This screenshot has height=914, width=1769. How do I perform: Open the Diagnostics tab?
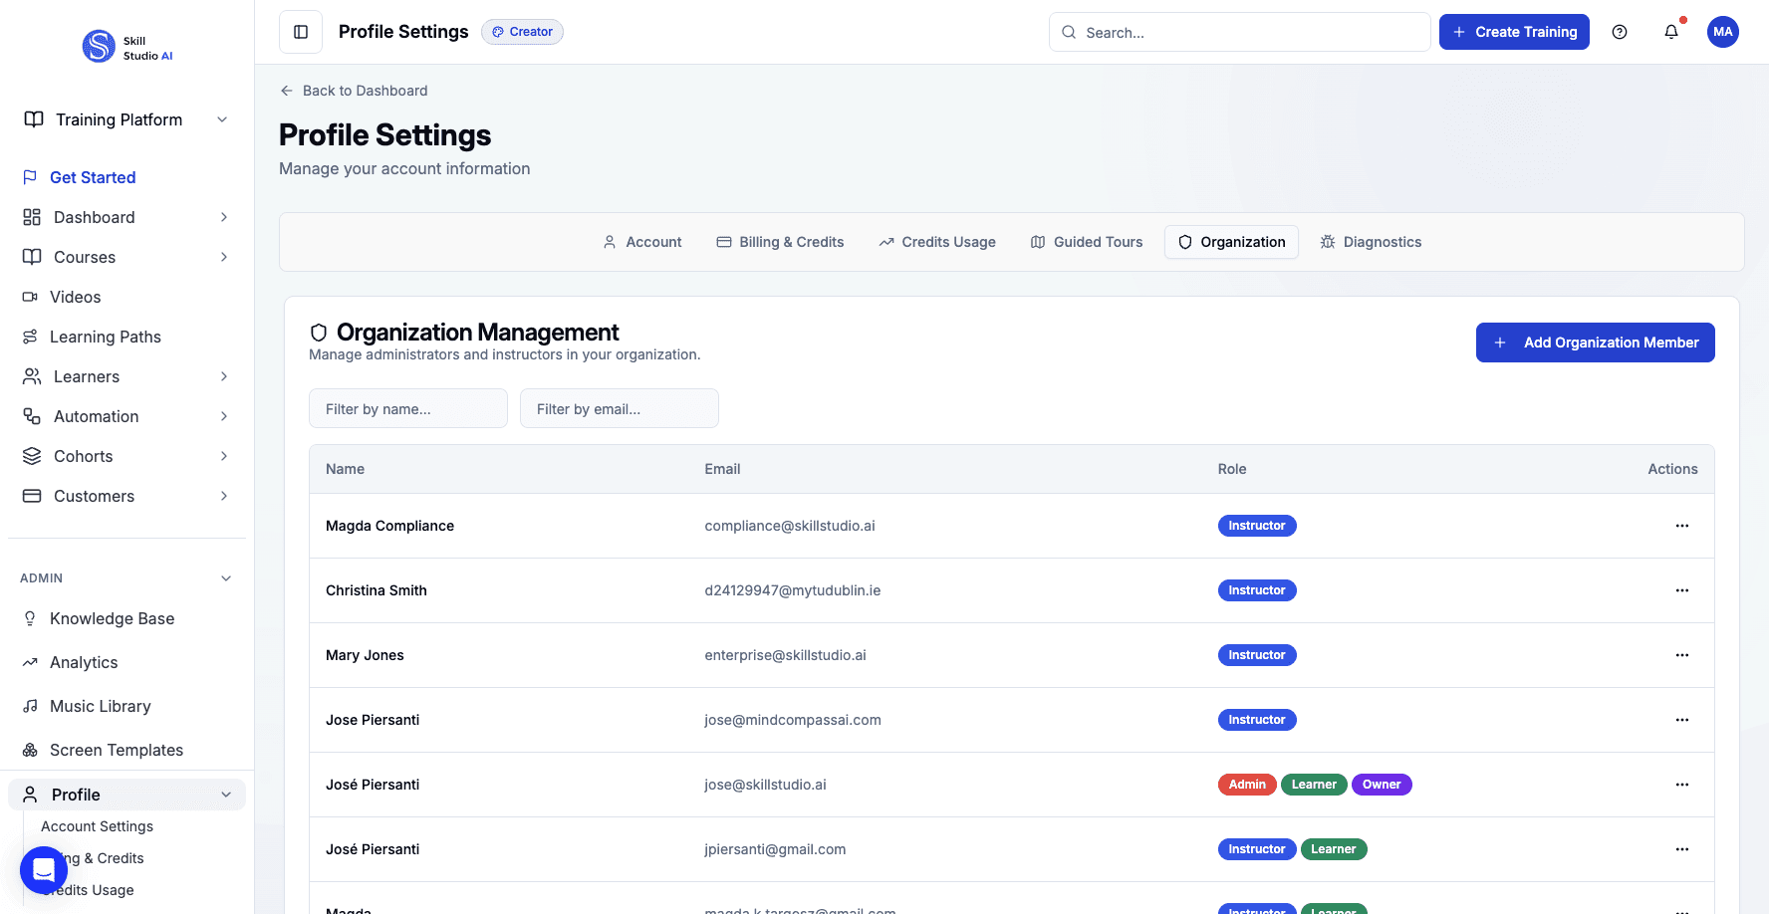click(1371, 242)
